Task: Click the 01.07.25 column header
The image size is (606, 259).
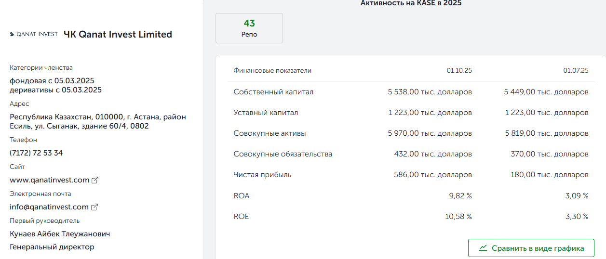Action: point(576,70)
